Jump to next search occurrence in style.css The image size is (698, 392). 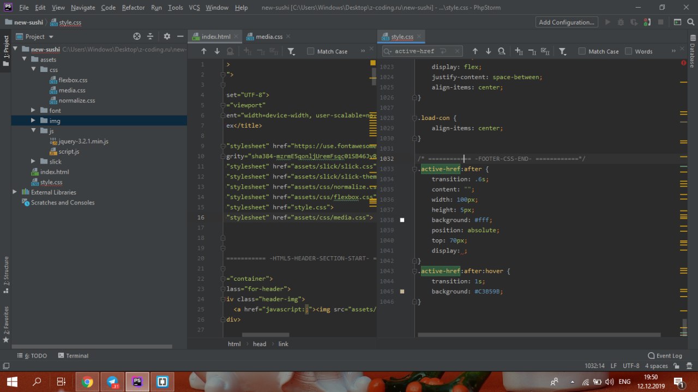(x=488, y=51)
